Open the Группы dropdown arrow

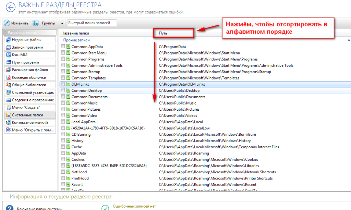pyautogui.click(x=62, y=24)
